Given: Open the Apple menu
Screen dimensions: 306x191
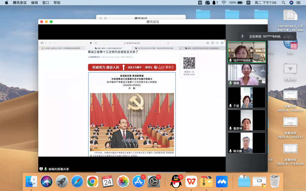Looking at the screenshot, I should pyautogui.click(x=6, y=2).
